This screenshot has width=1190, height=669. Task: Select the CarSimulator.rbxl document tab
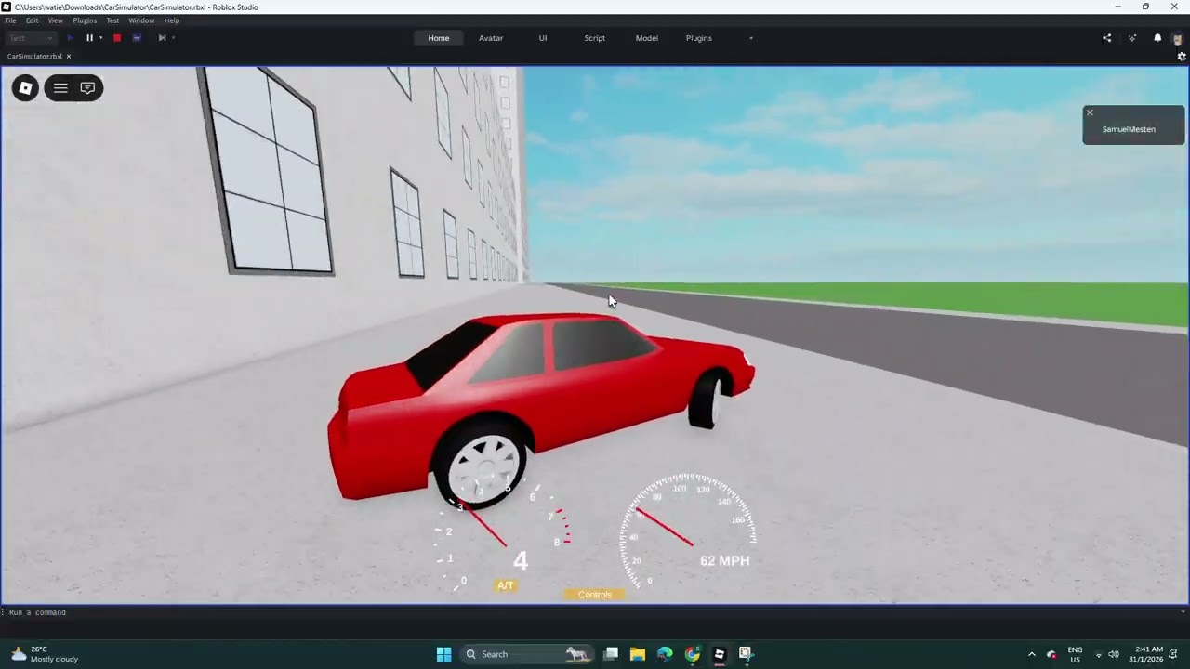pyautogui.click(x=34, y=57)
